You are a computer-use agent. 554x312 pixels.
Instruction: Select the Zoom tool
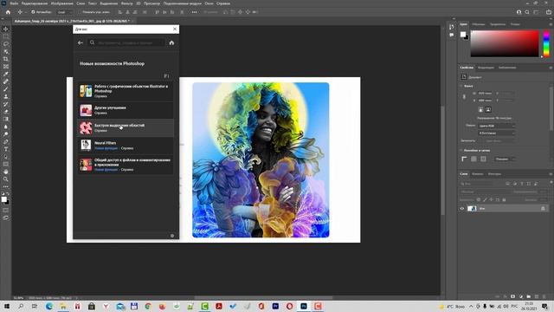pyautogui.click(x=6, y=179)
